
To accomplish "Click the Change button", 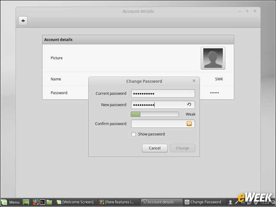I will point(182,148).
